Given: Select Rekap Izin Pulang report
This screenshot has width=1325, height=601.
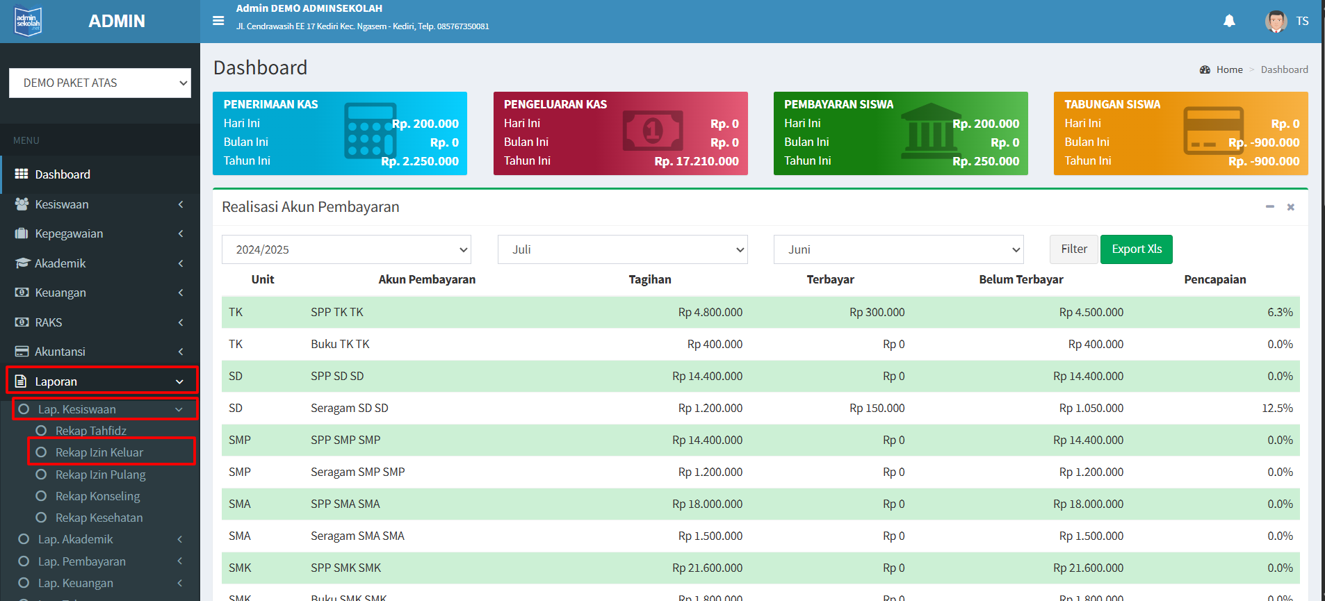Looking at the screenshot, I should 100,475.
